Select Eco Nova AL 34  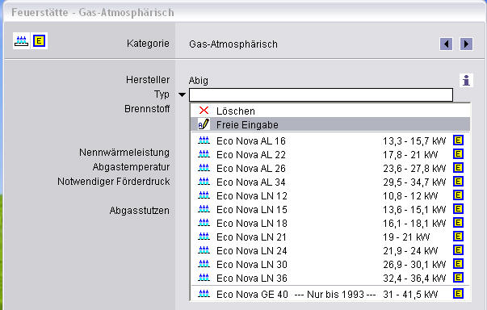coord(330,182)
